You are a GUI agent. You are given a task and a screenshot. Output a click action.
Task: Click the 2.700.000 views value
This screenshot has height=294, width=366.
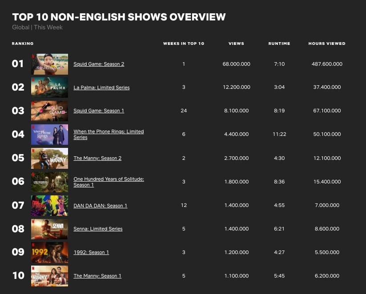[x=237, y=158]
